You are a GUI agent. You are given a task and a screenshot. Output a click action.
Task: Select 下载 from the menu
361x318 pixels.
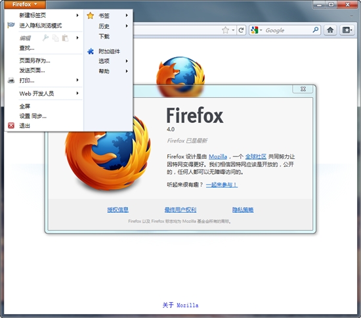coord(104,36)
